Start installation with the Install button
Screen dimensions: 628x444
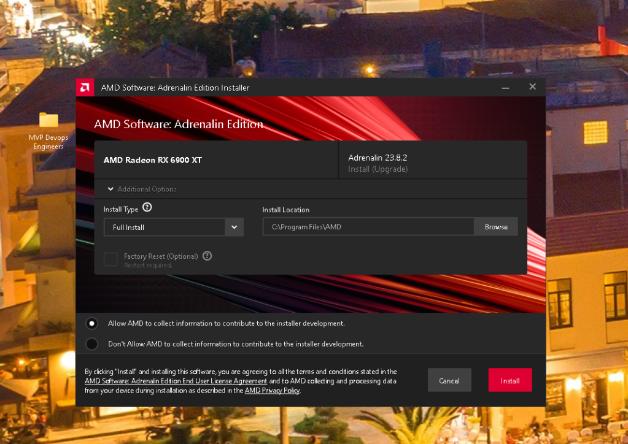[510, 380]
